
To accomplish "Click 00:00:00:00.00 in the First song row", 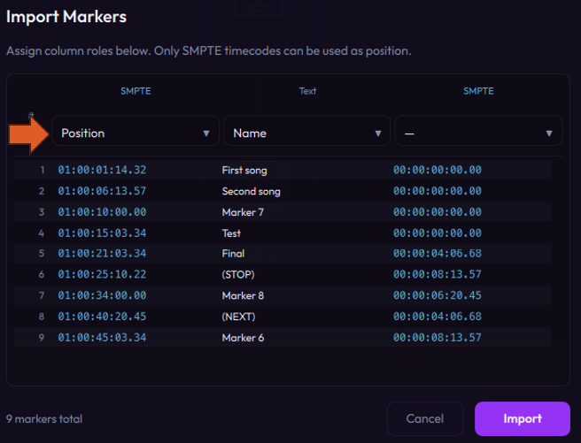I will [438, 170].
